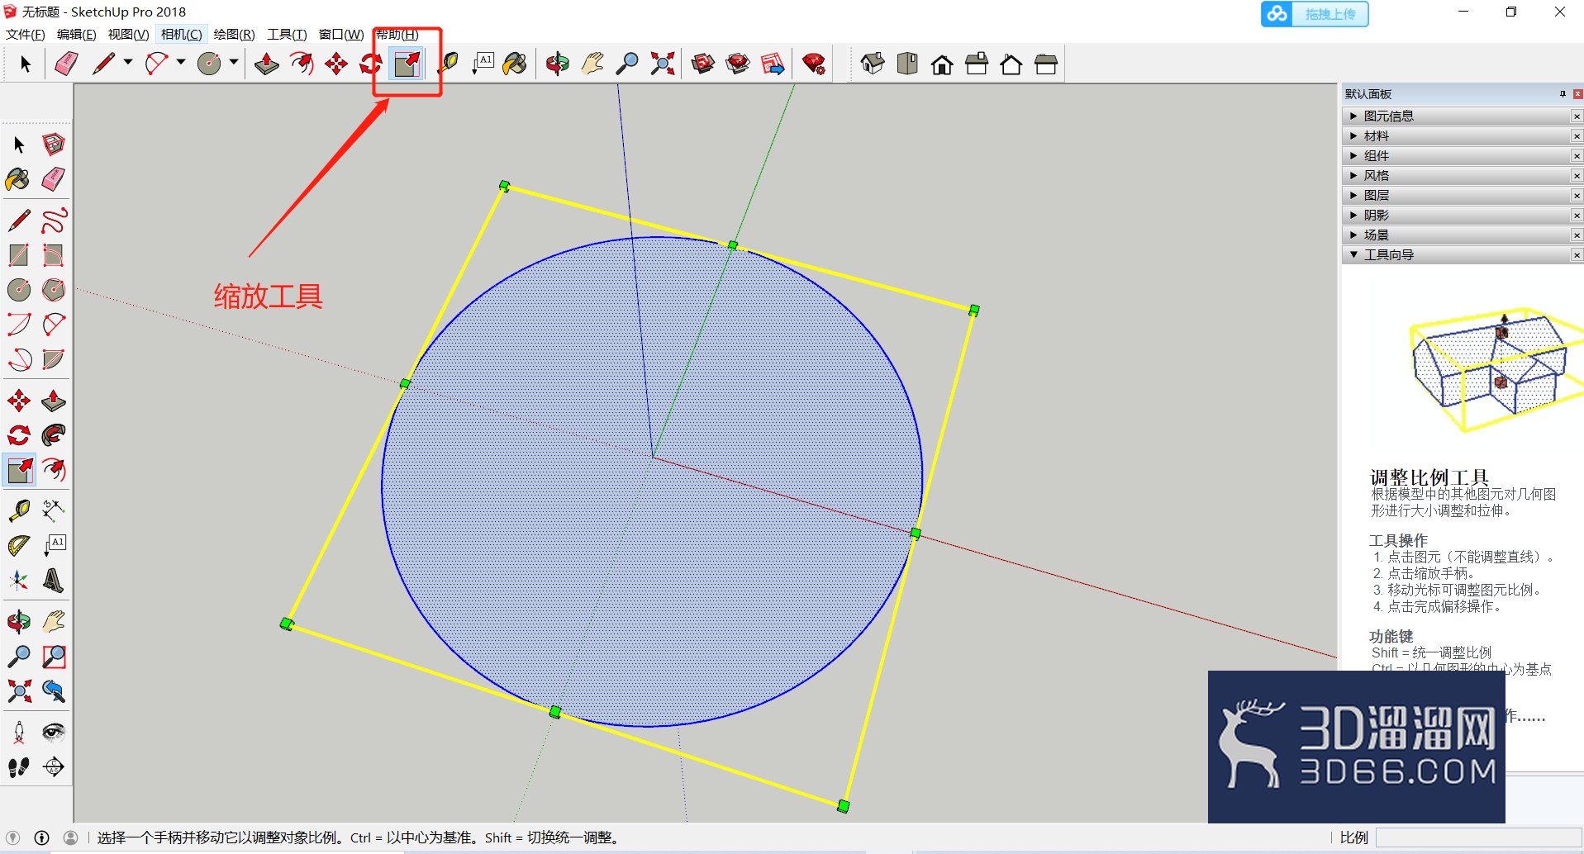The height and width of the screenshot is (854, 1584).
Task: Click the user sign-in status bar icon
Action: [71, 837]
